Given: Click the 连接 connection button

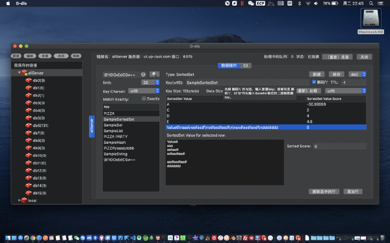Looking at the screenshot, I should click(x=45, y=56).
